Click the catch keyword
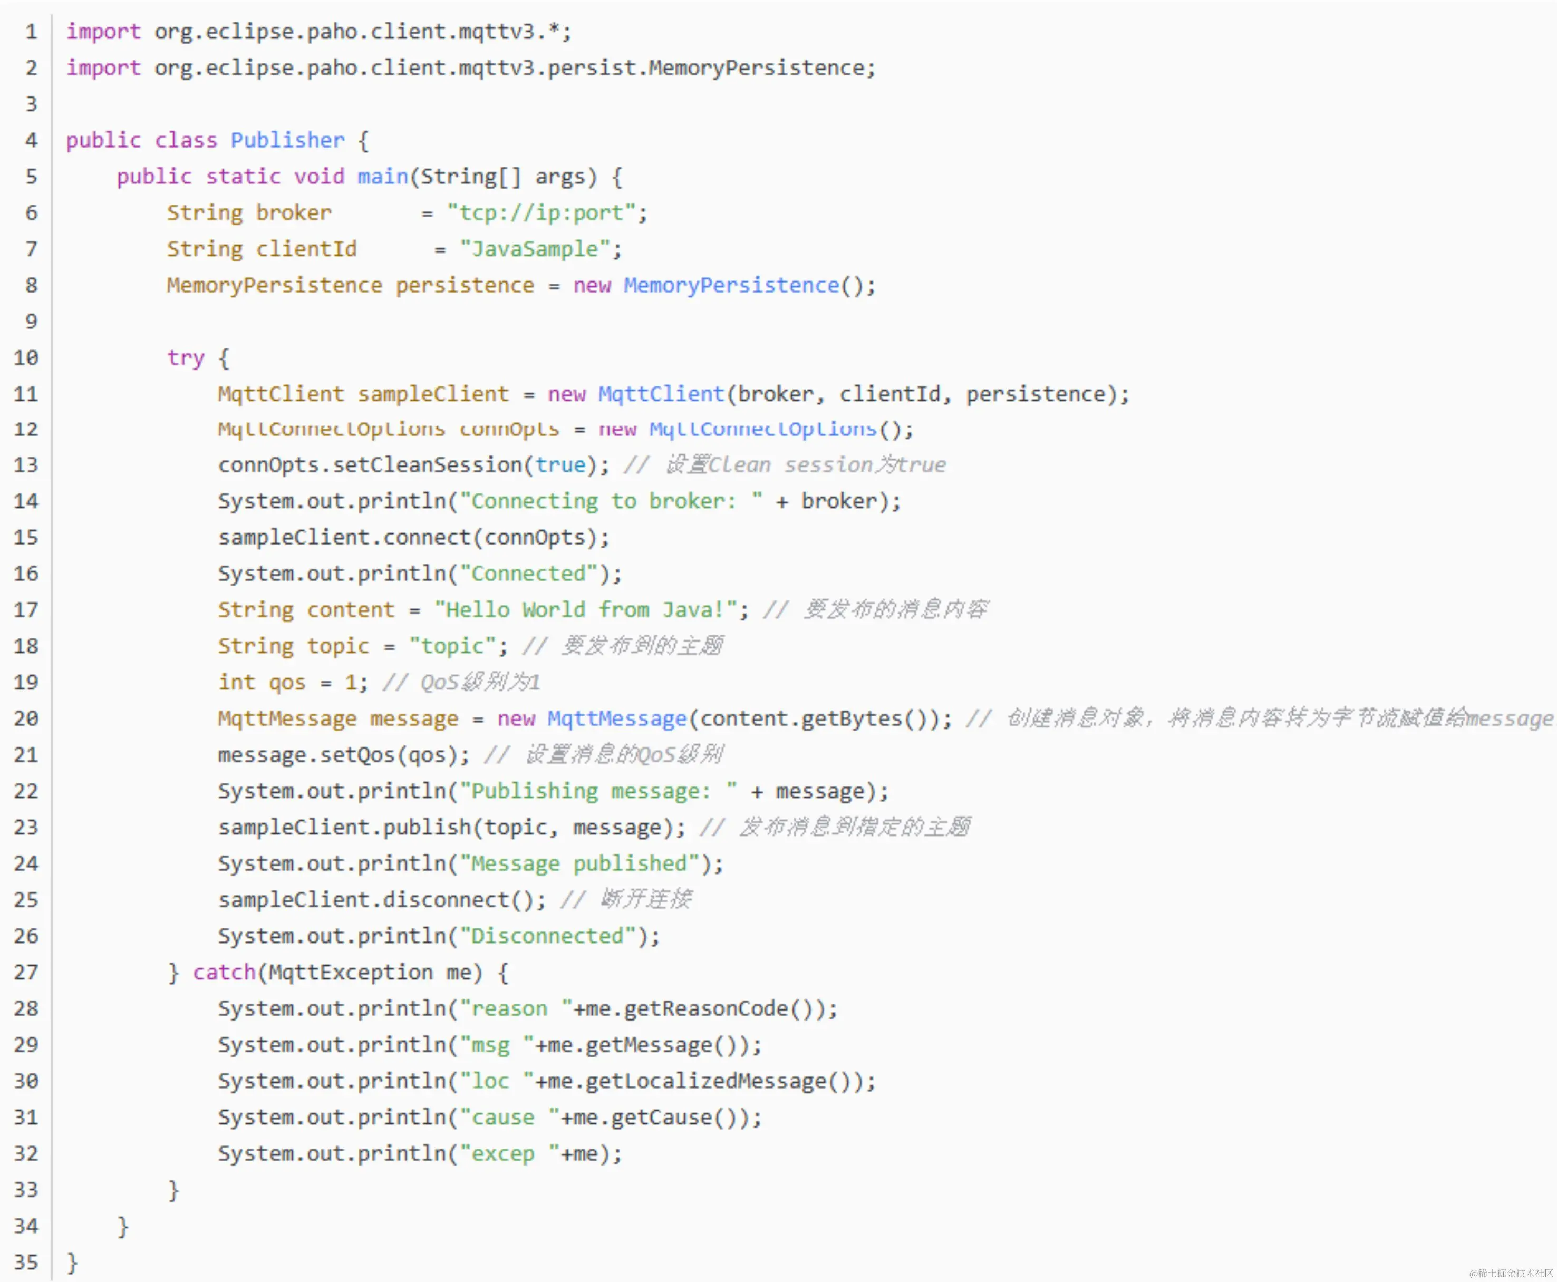 click(x=224, y=973)
